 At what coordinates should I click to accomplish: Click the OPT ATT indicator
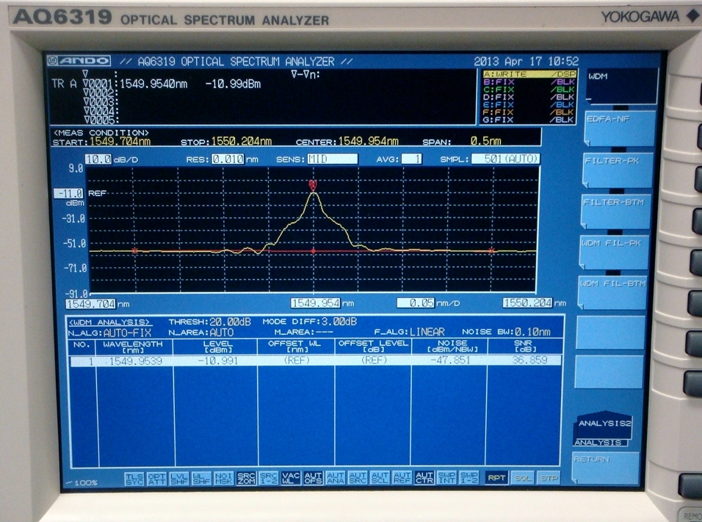point(156,478)
